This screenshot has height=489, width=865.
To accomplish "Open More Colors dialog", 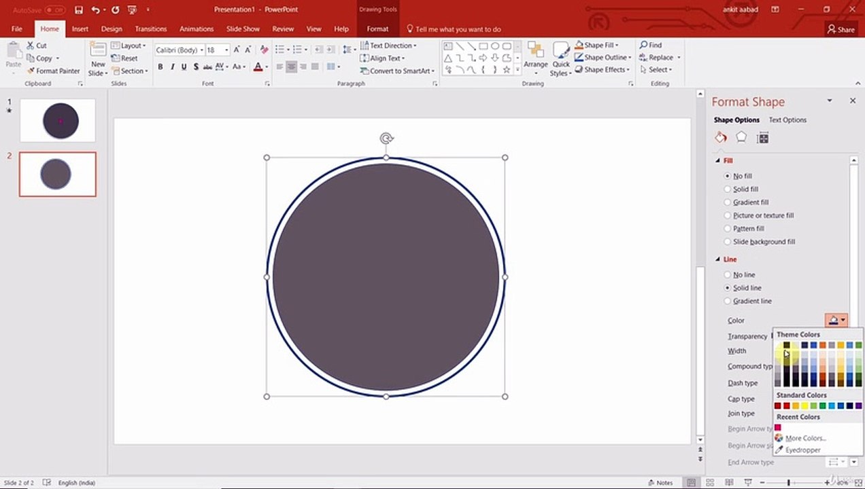I will coord(800,438).
